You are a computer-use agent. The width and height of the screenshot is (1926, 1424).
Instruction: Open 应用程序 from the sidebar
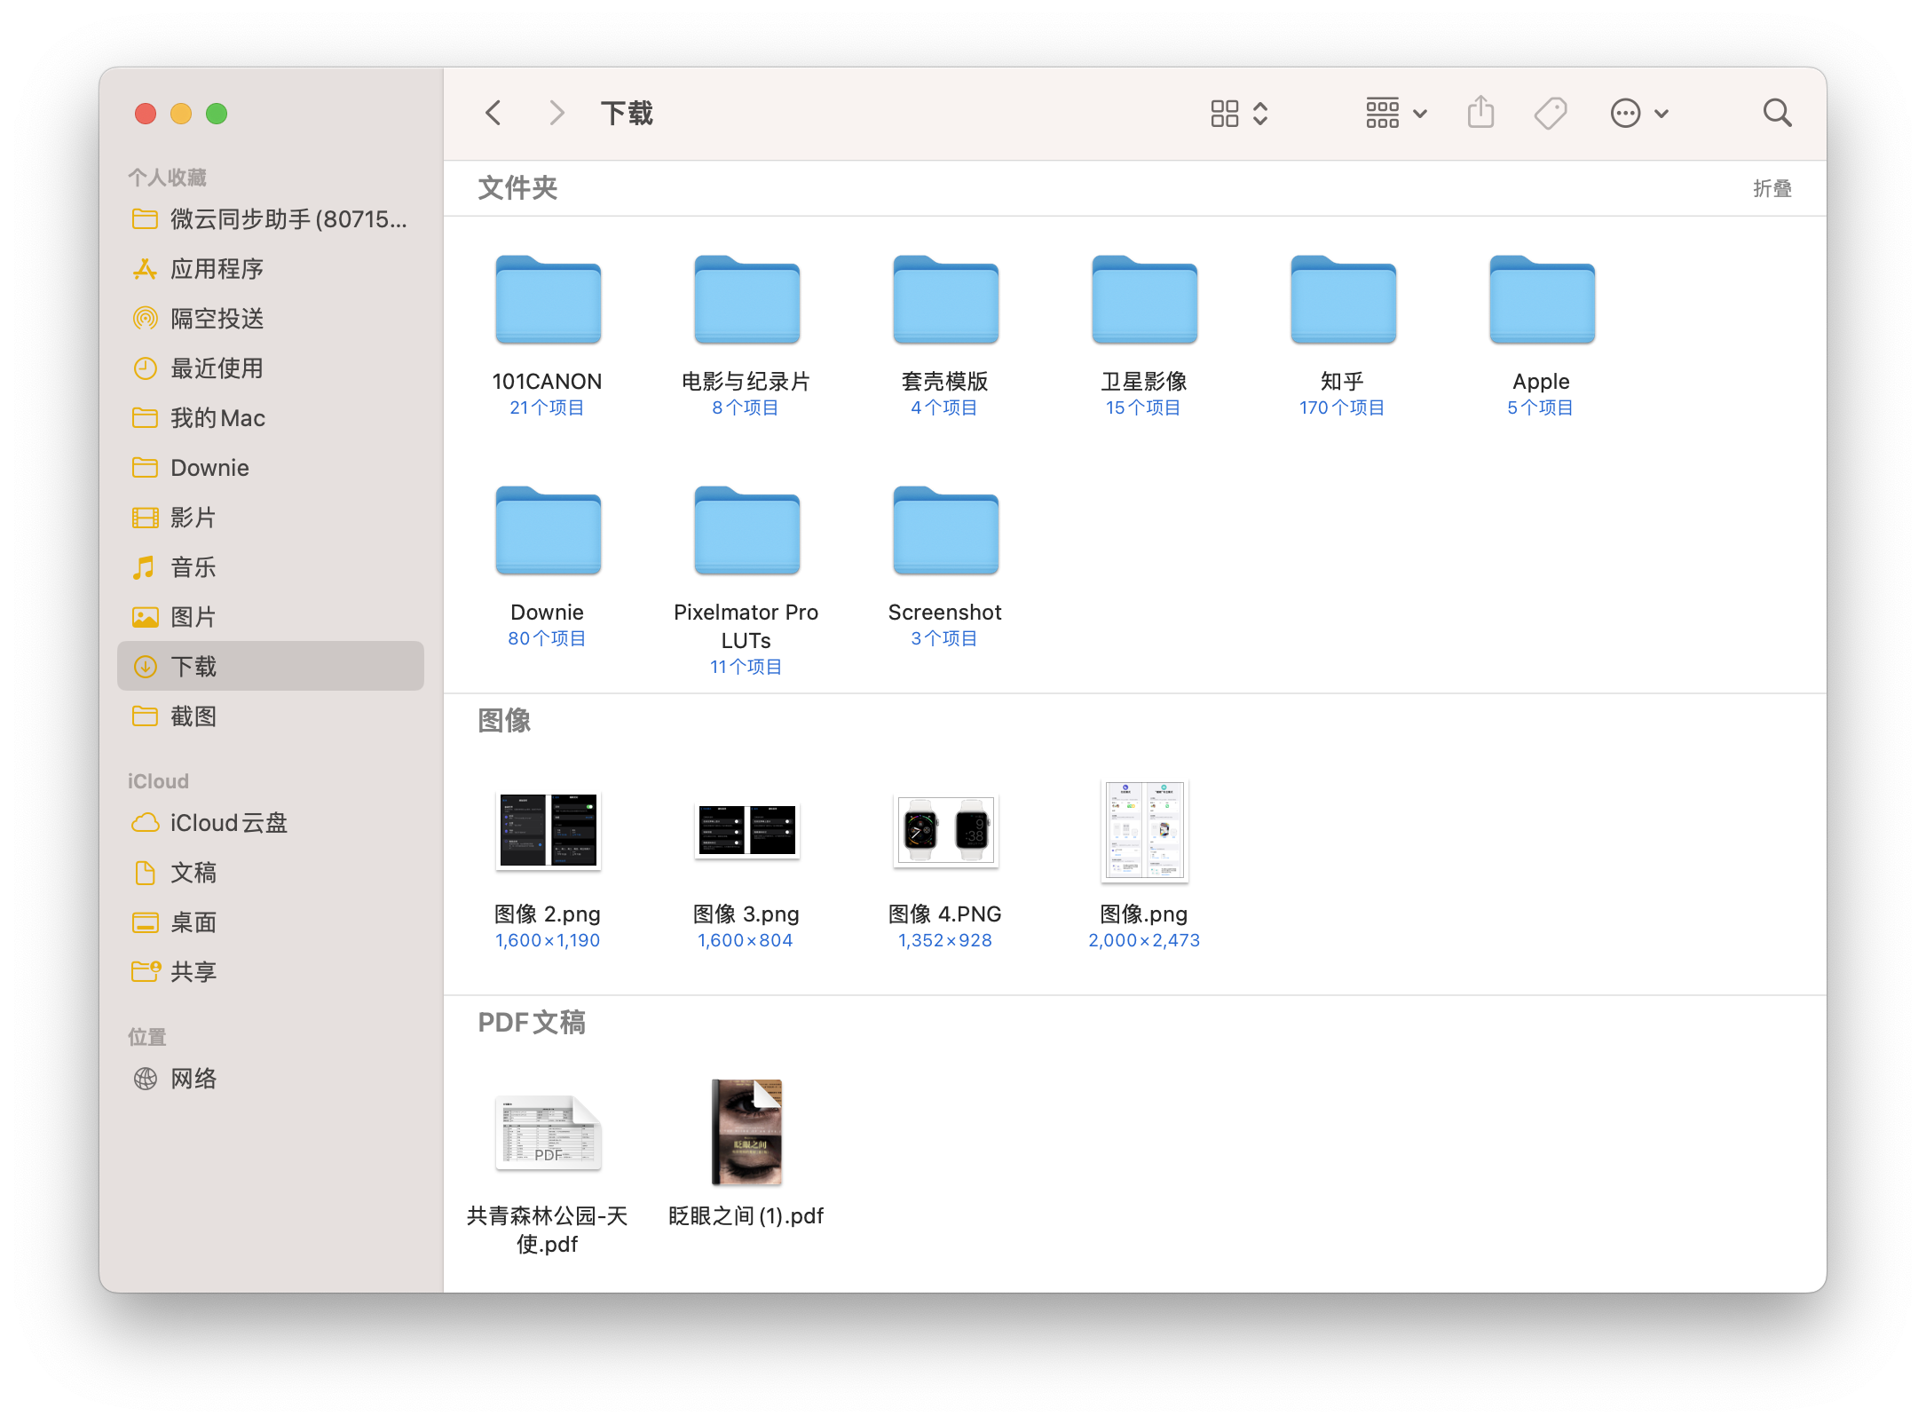[217, 269]
